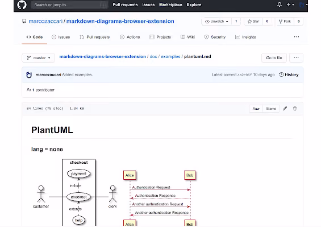Edit this file with pencil icon
The height and width of the screenshot is (227, 321).
tap(285, 109)
